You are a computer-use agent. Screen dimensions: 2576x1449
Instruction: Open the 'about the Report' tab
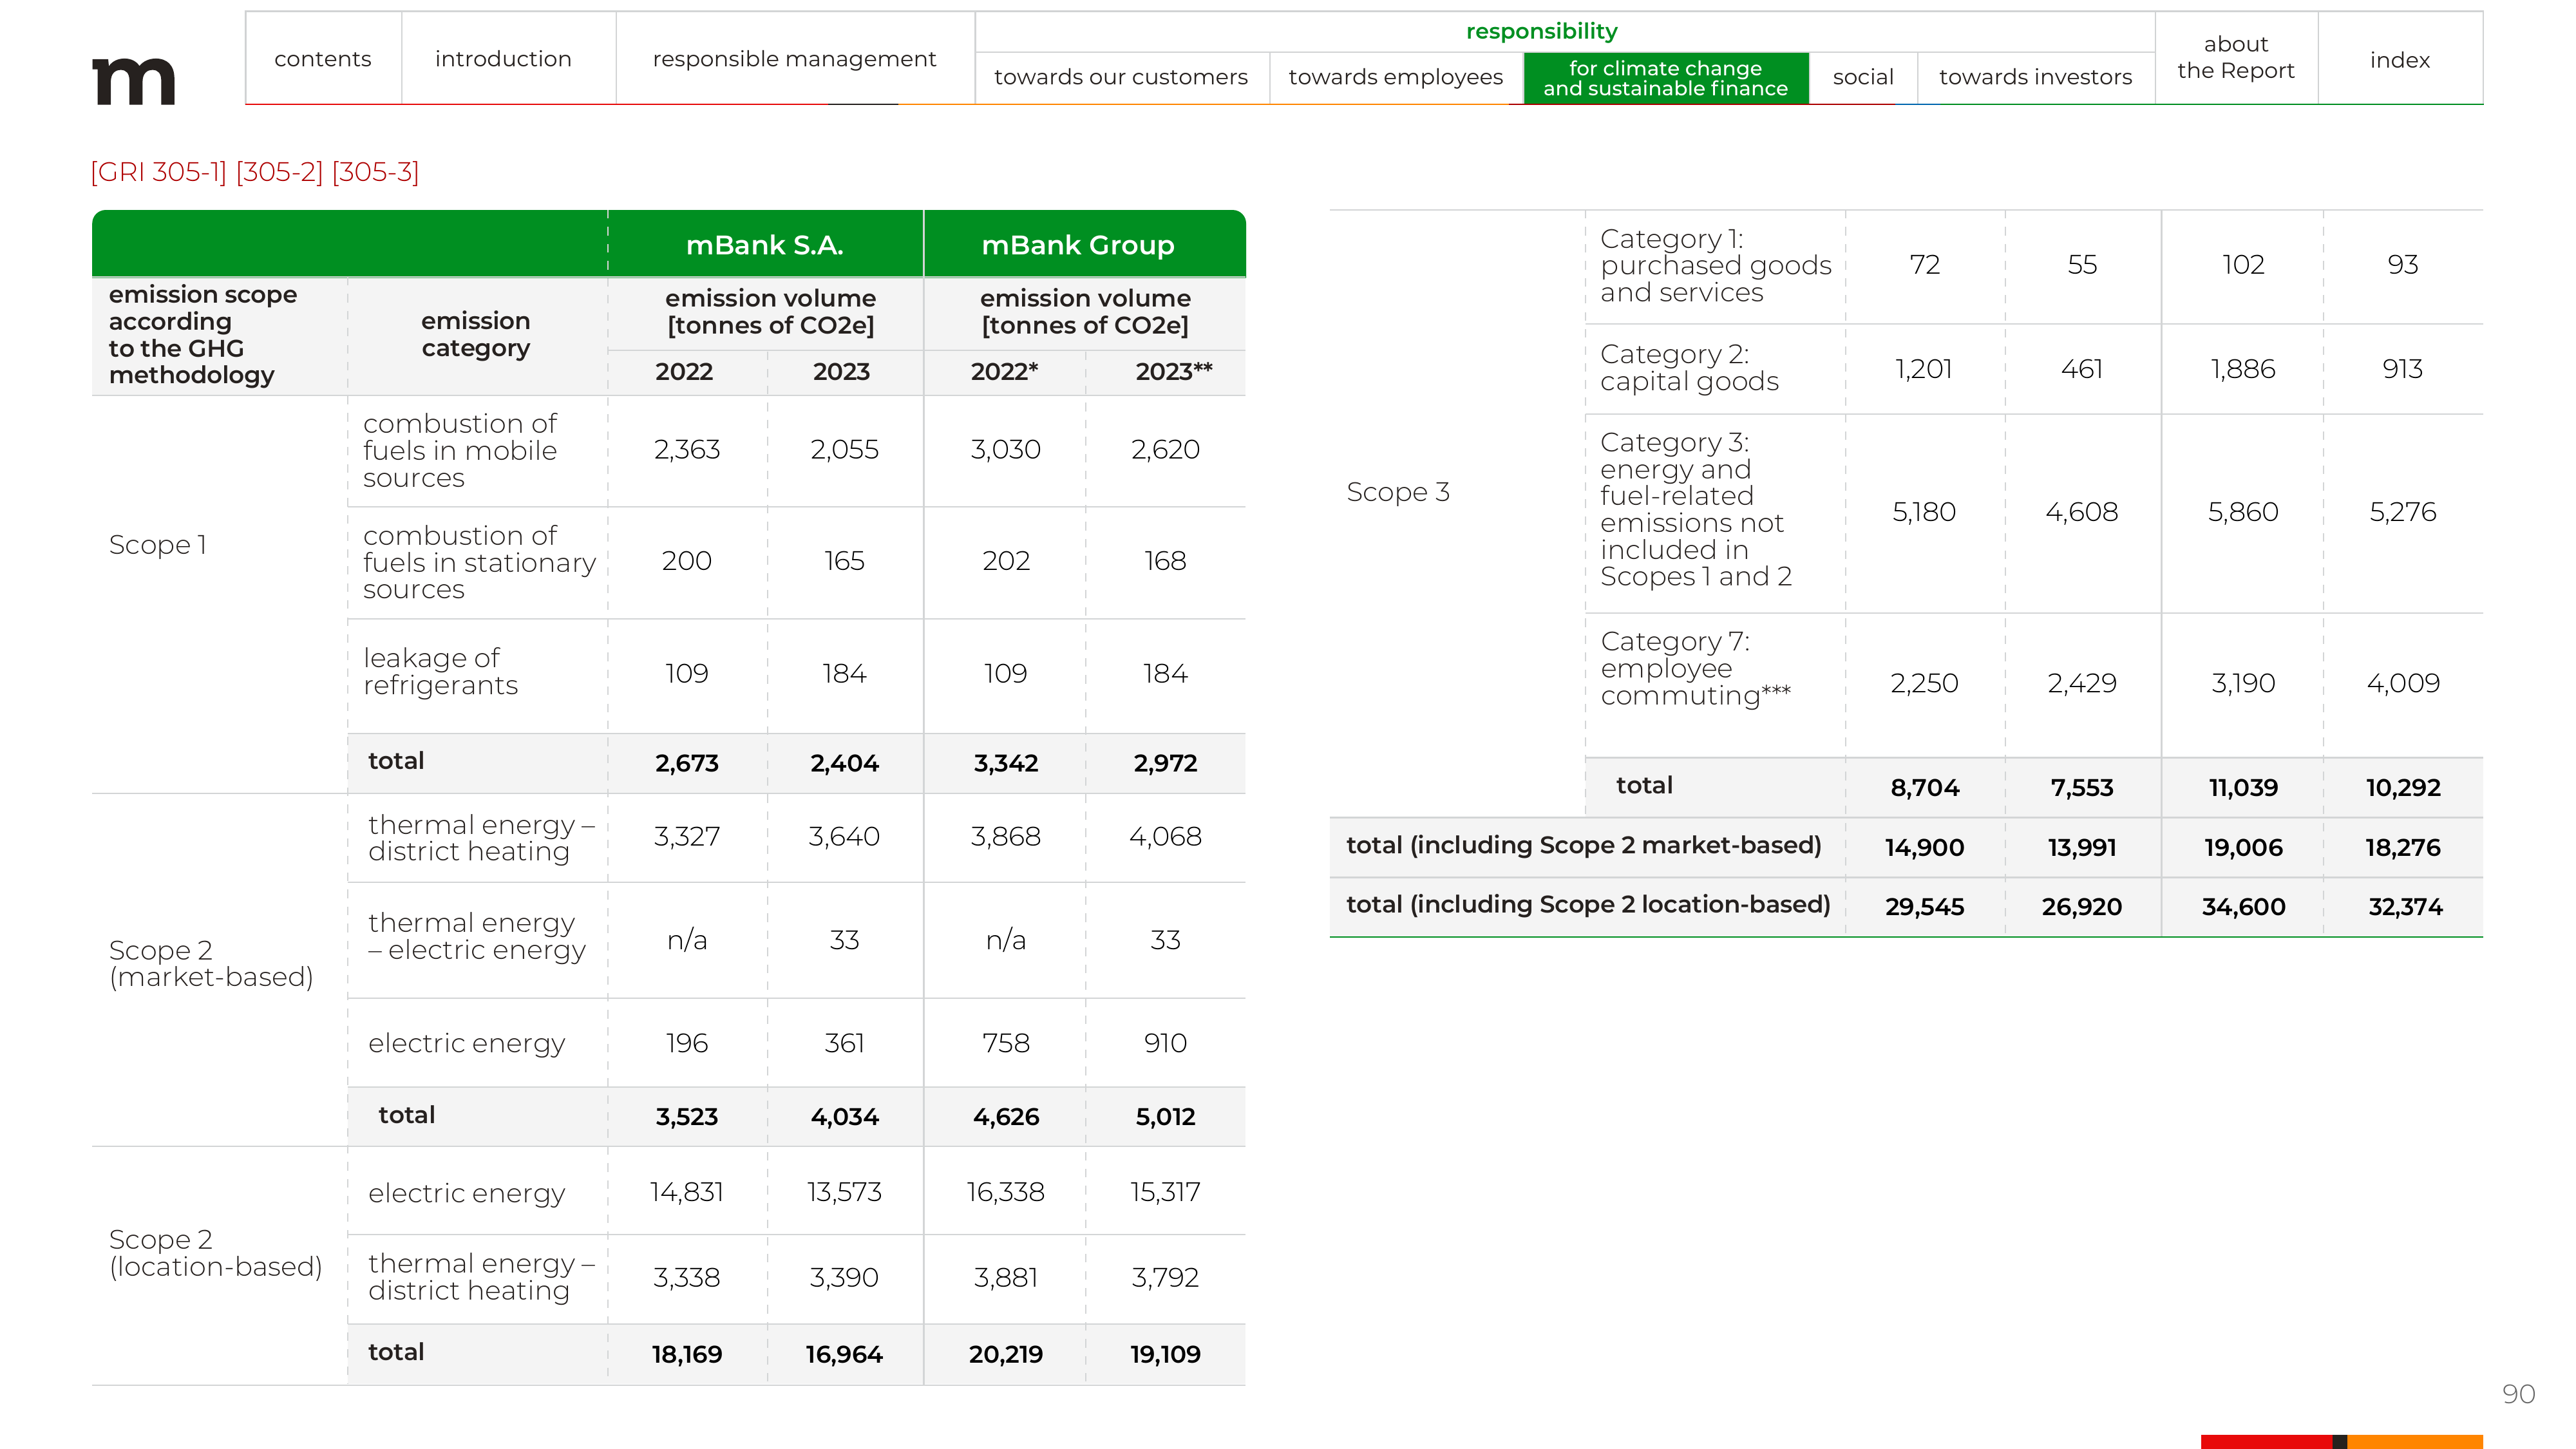click(2236, 58)
